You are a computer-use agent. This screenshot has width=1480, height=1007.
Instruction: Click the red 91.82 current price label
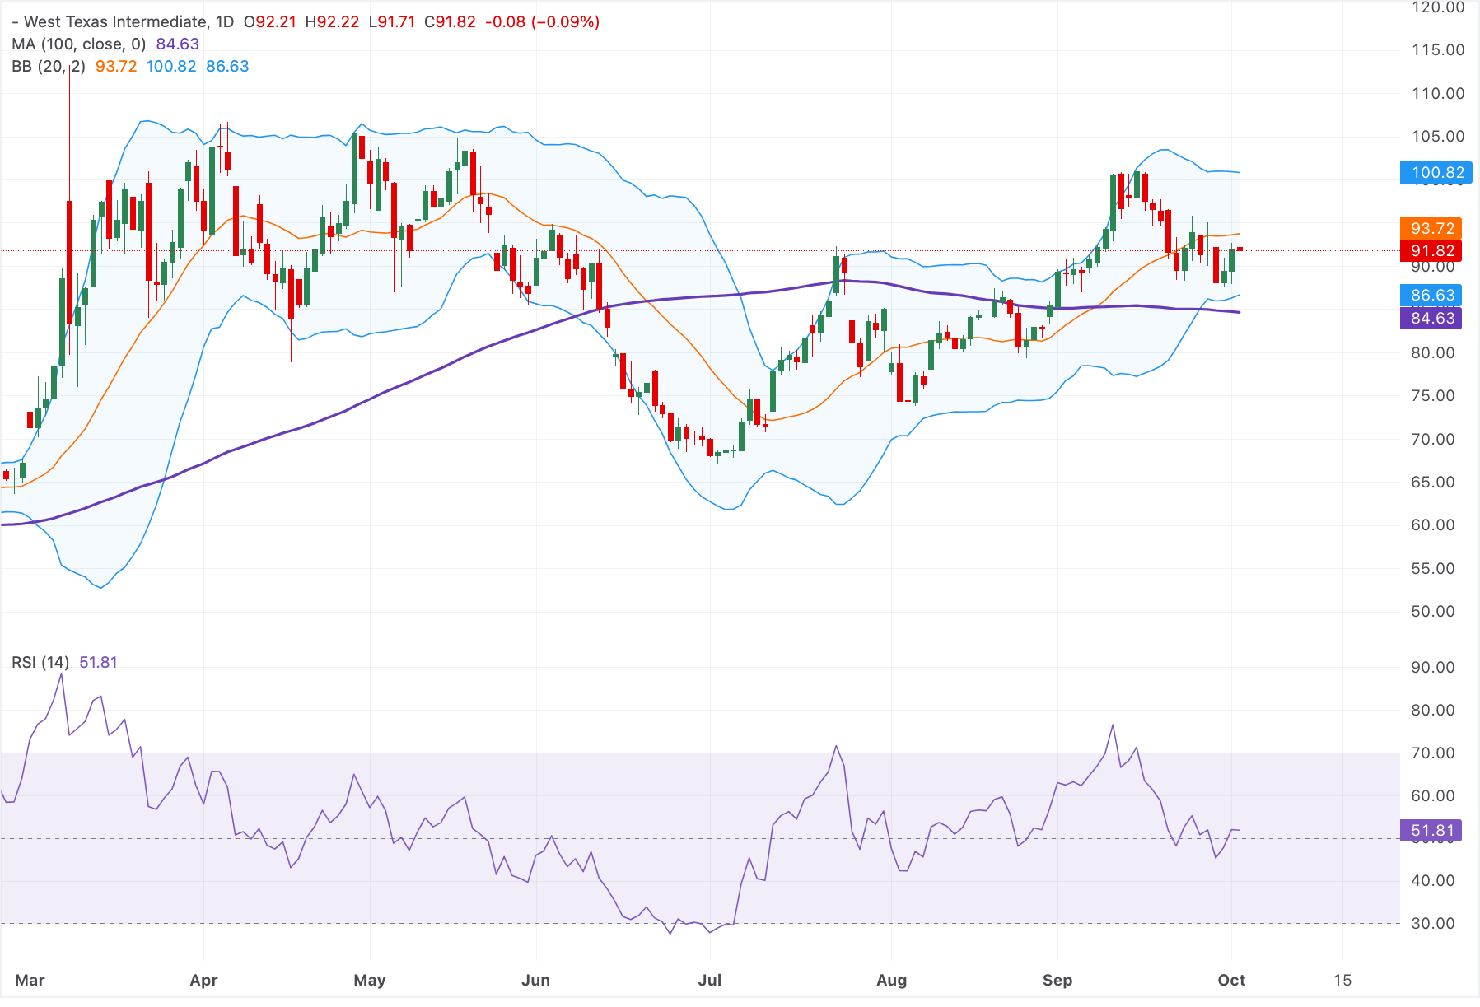pyautogui.click(x=1431, y=250)
